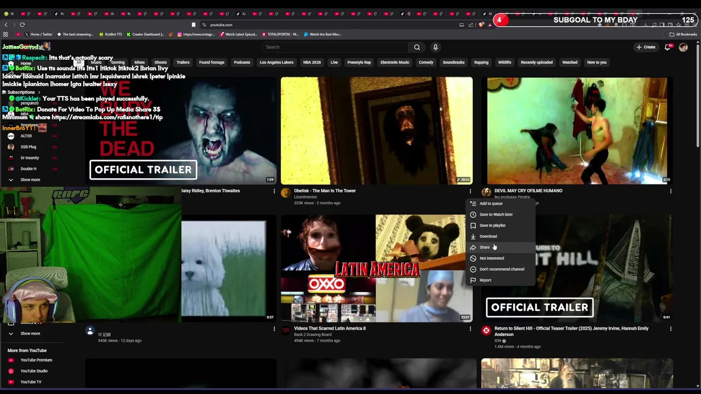Choose Save to Watch later
The height and width of the screenshot is (394, 701).
(x=500, y=215)
